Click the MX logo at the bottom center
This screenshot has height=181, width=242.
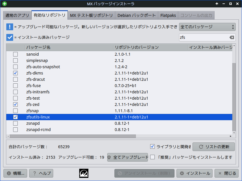coord(84,173)
